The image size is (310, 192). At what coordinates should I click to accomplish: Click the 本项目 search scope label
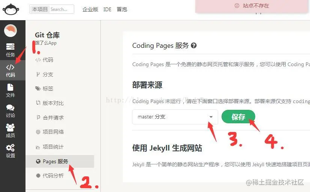40,9
